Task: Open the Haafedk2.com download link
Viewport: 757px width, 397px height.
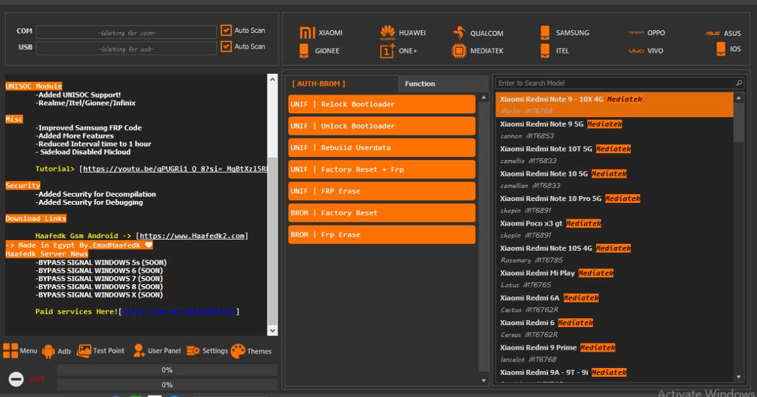Action: point(192,236)
